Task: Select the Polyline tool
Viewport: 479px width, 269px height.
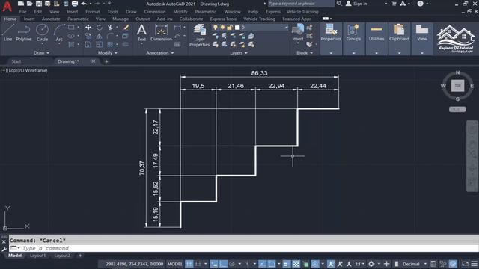Action: (x=23, y=33)
